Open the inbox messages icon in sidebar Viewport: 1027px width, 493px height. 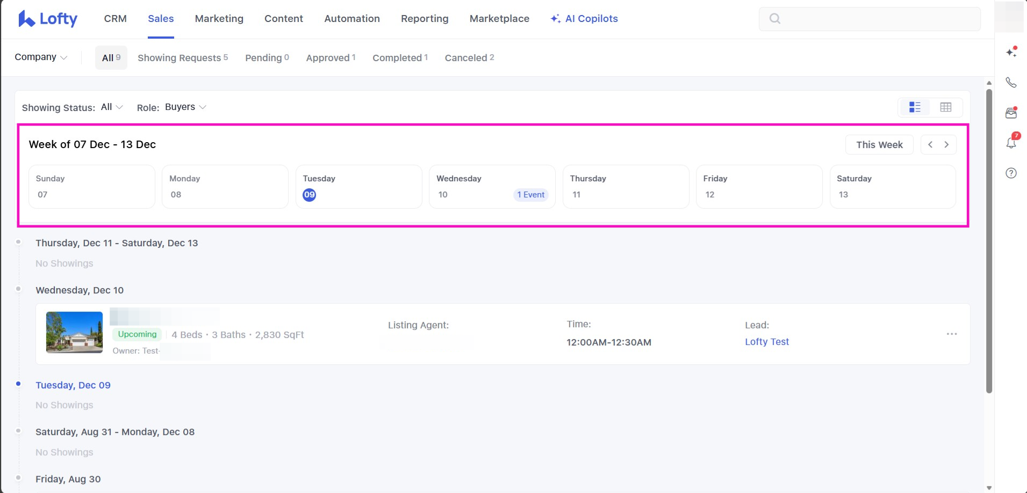click(1011, 113)
